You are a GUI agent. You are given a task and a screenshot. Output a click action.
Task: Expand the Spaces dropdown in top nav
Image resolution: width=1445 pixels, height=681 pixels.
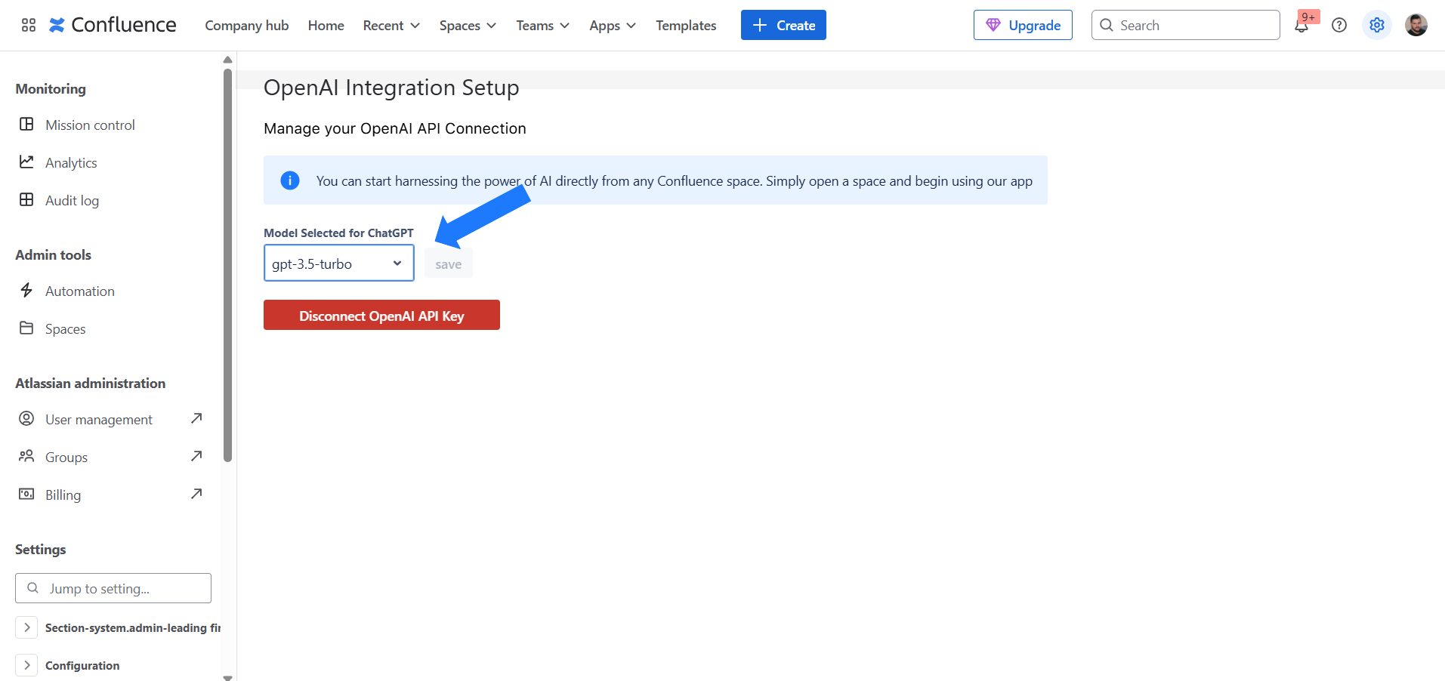pyautogui.click(x=467, y=26)
